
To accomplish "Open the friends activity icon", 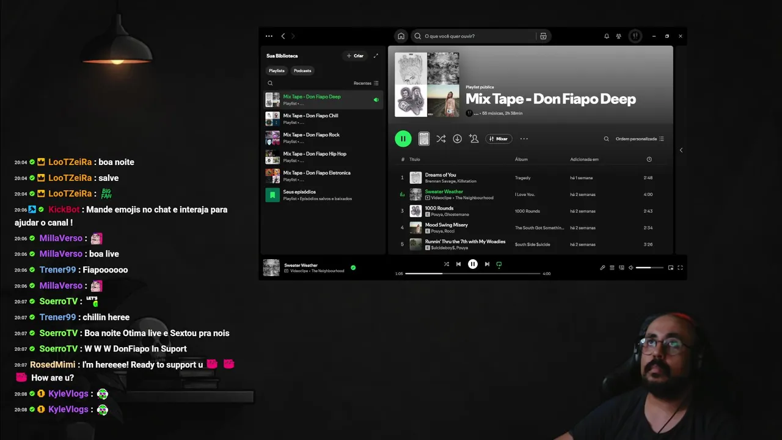I will tap(619, 36).
